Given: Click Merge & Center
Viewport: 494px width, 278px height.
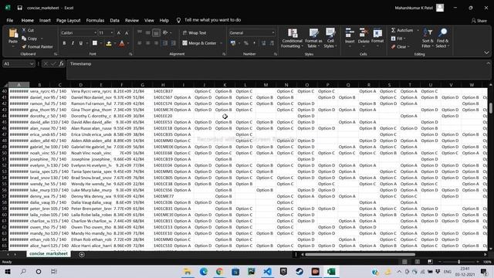Looking at the screenshot, I should click(x=199, y=43).
